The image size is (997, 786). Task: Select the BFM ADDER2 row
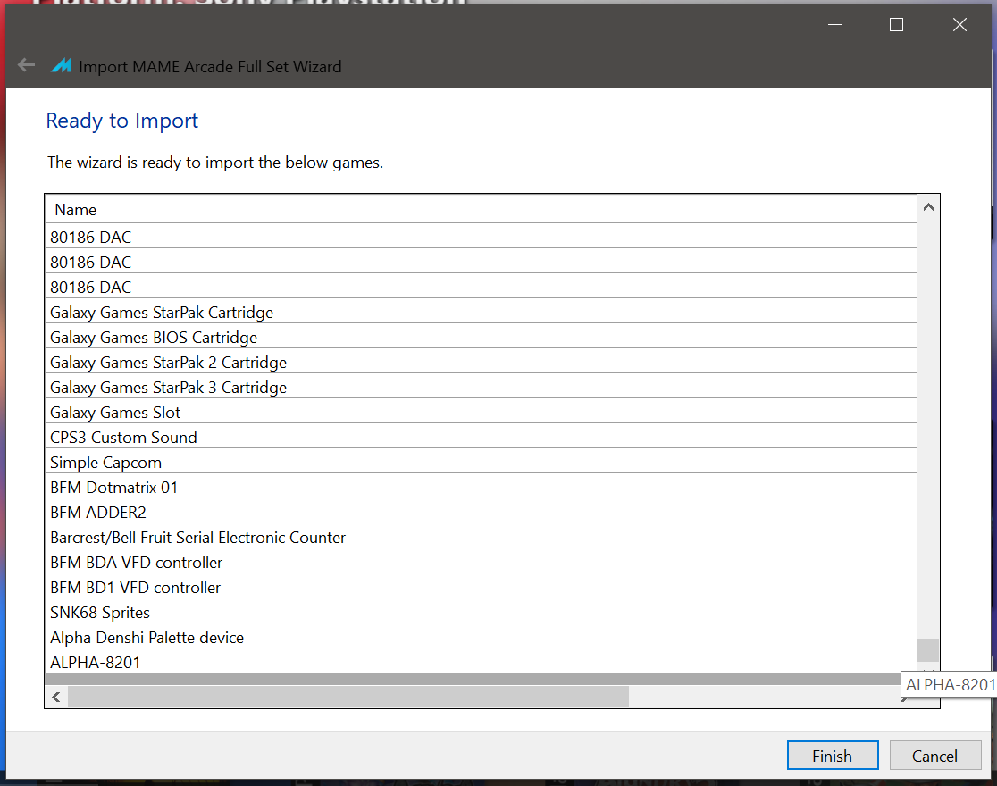482,513
